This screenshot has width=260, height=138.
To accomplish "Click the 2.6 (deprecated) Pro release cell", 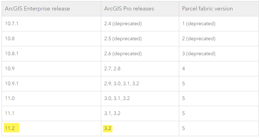I will coord(123,54).
